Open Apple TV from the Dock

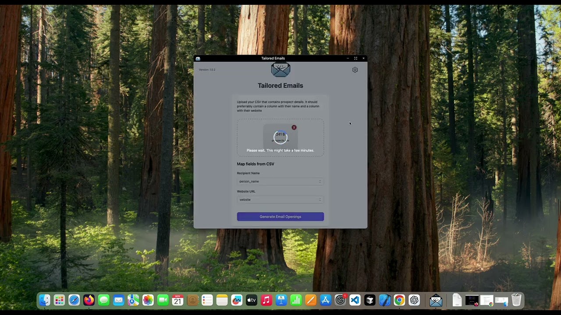click(252, 300)
